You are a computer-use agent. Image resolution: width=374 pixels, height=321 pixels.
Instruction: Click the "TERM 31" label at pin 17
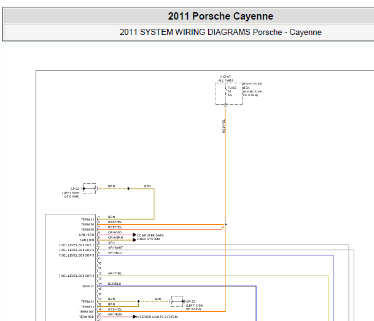[x=88, y=301]
